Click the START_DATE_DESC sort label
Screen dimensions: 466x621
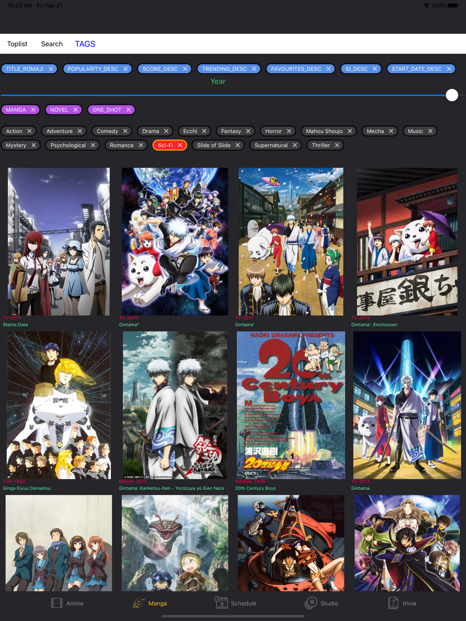point(417,69)
